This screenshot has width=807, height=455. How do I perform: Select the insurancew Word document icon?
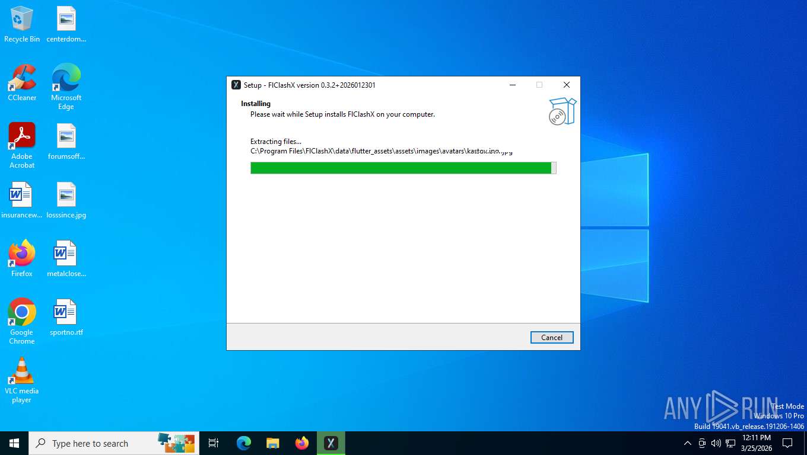point(22,200)
